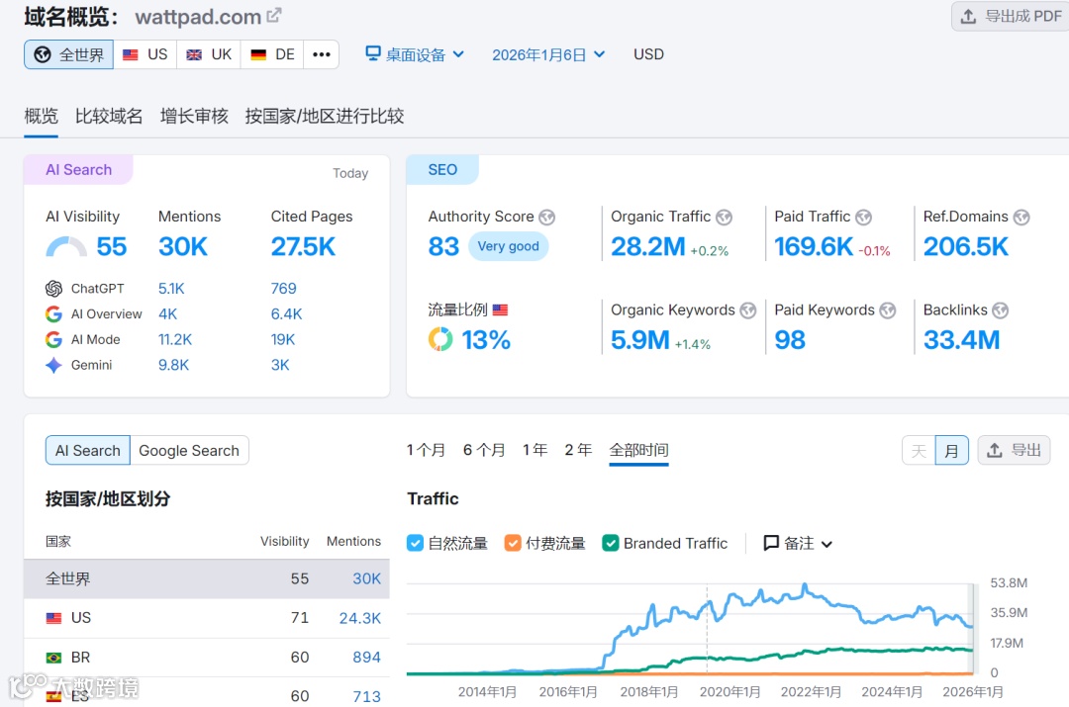Image resolution: width=1069 pixels, height=707 pixels.
Task: Click the desktop monitor device icon
Action: pos(373,53)
